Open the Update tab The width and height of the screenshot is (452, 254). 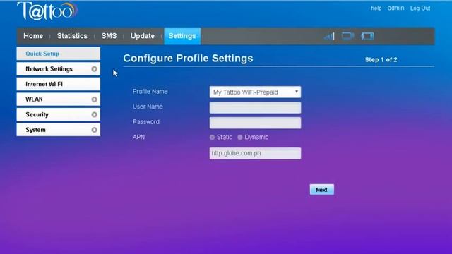click(143, 36)
